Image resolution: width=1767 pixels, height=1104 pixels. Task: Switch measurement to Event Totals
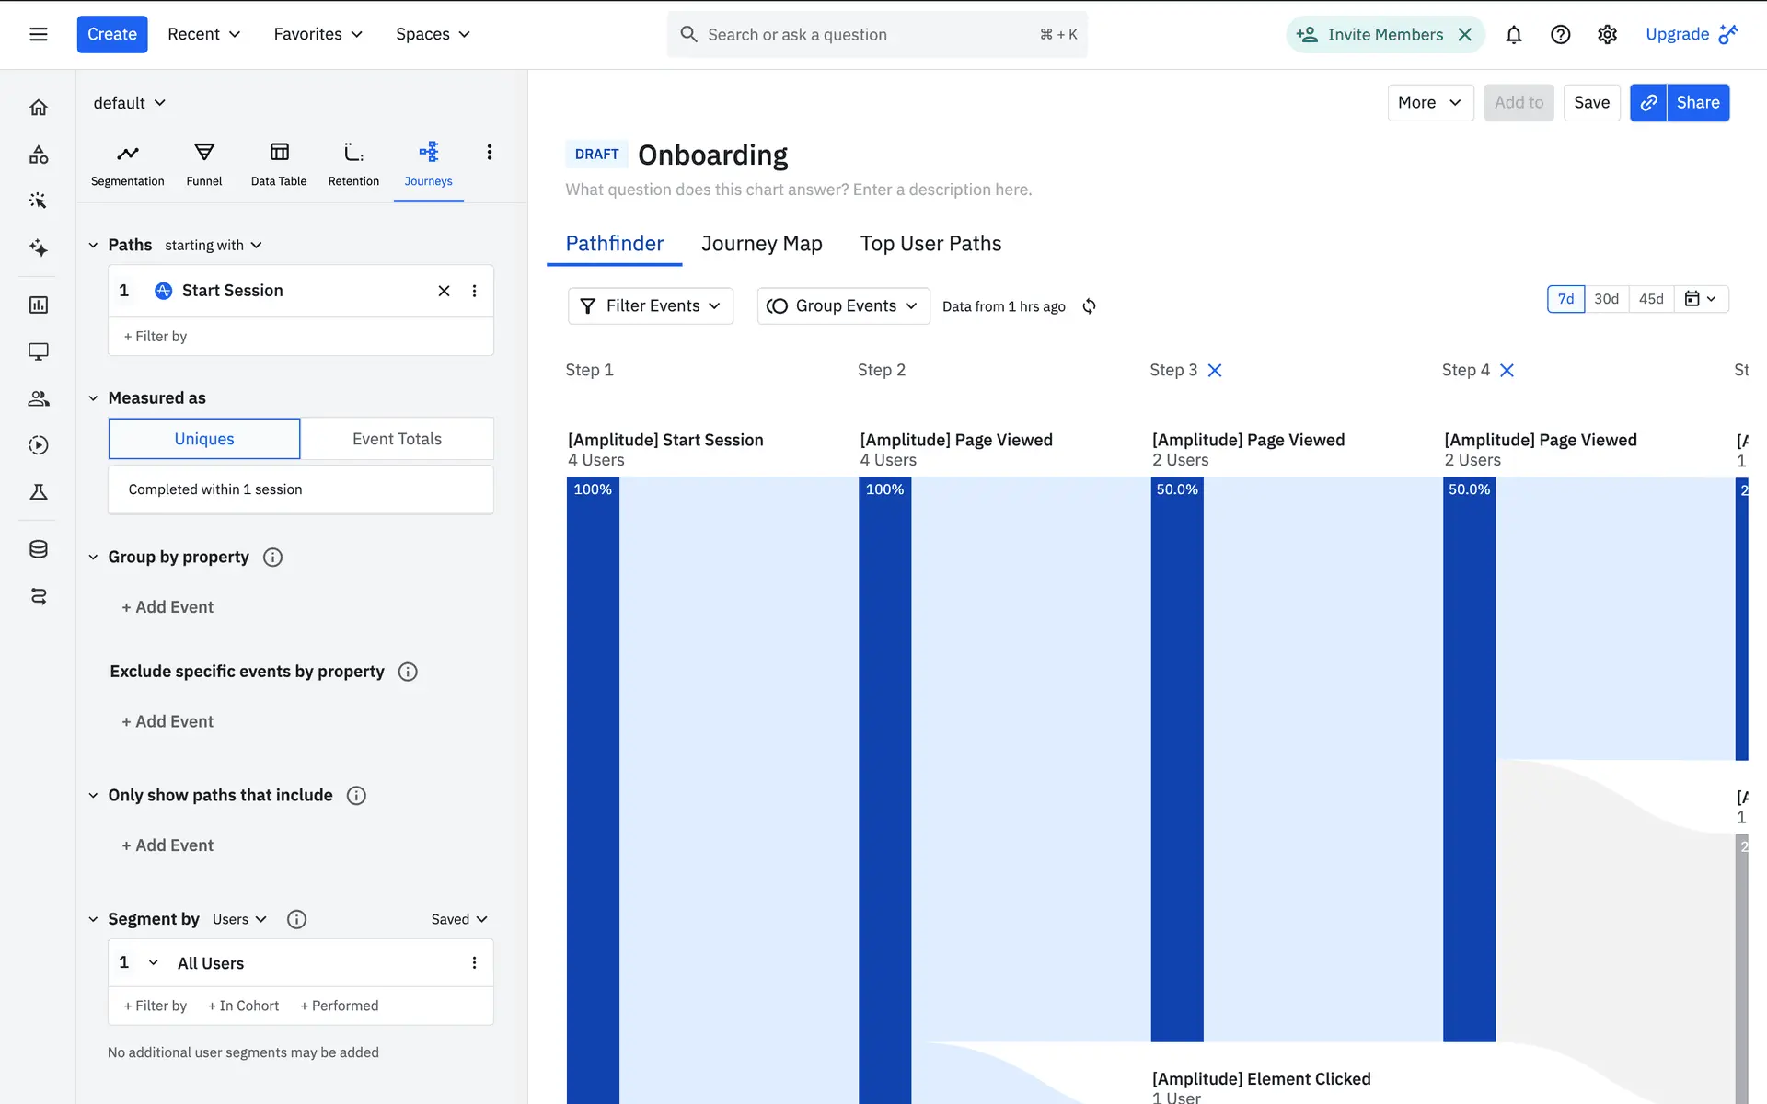point(397,439)
